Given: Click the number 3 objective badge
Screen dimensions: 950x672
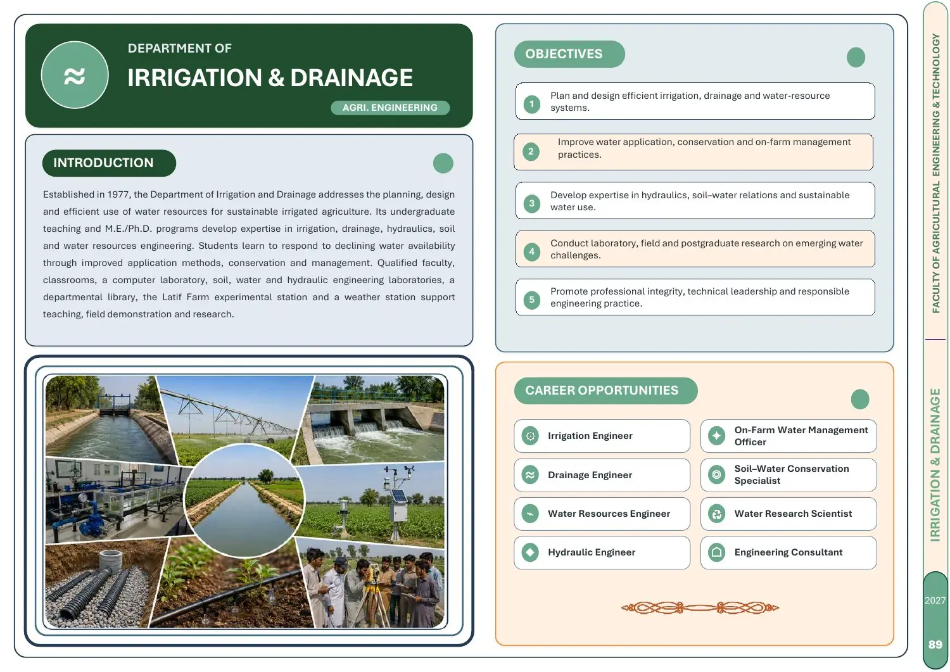Looking at the screenshot, I should tap(532, 203).
